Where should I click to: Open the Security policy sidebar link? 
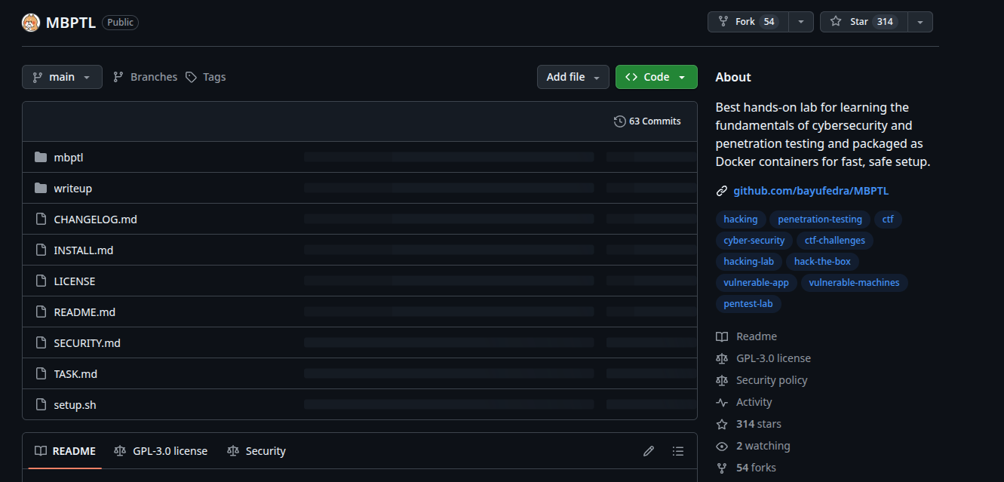762,380
